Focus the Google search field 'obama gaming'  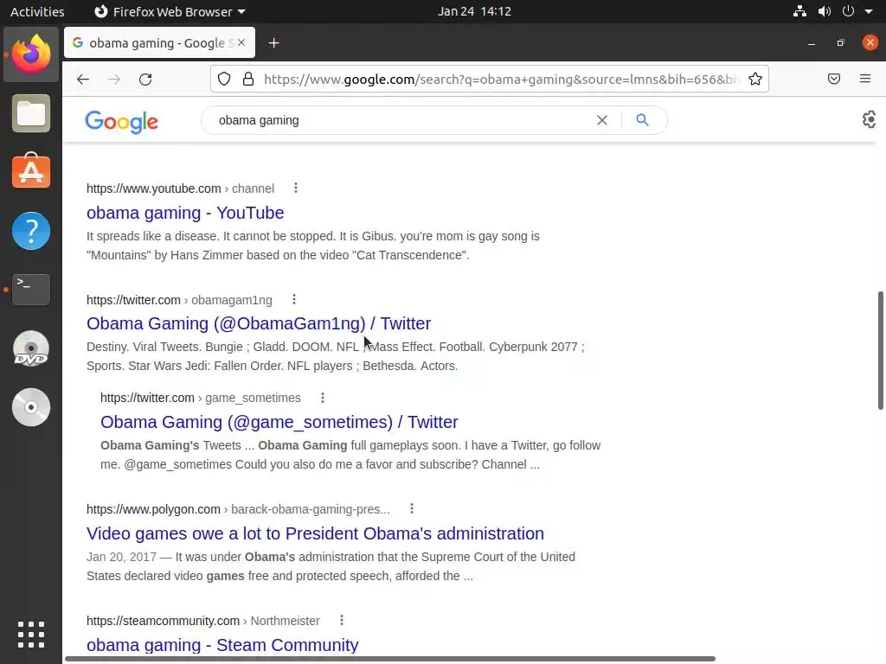401,120
